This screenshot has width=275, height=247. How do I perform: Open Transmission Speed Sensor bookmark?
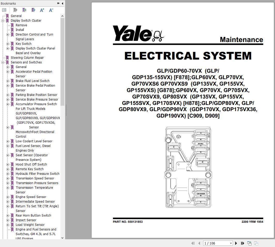tap(35, 178)
